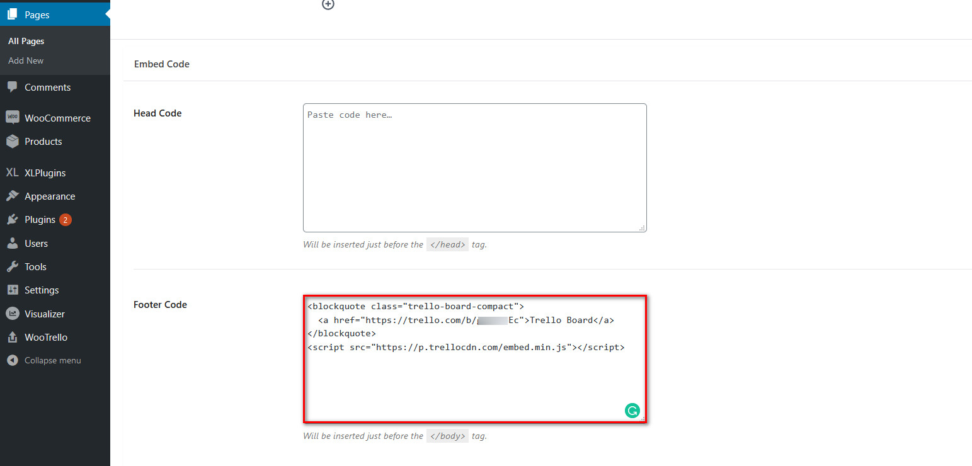Click the Footer Code label
The width and height of the screenshot is (972, 466).
click(x=160, y=304)
